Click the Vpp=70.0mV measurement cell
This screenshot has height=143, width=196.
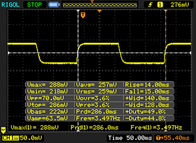click(49, 98)
